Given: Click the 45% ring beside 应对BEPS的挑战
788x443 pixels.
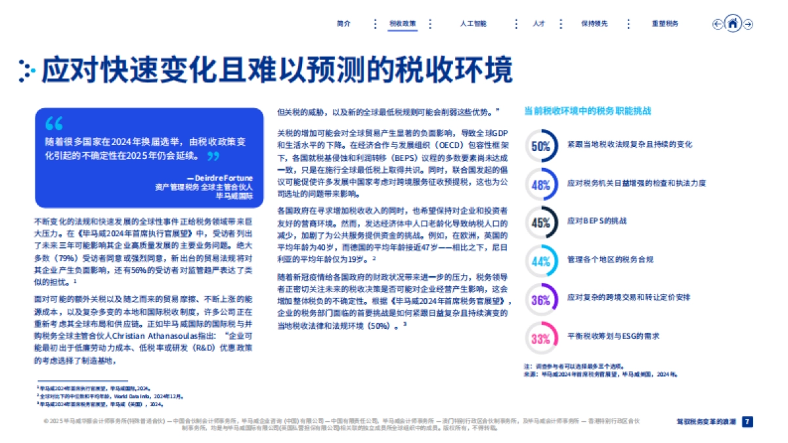Looking at the screenshot, I should point(540,222).
